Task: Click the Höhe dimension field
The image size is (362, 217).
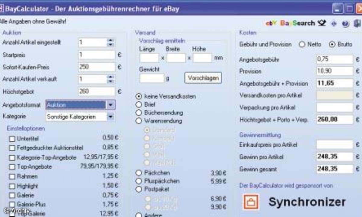Action: coord(202,58)
